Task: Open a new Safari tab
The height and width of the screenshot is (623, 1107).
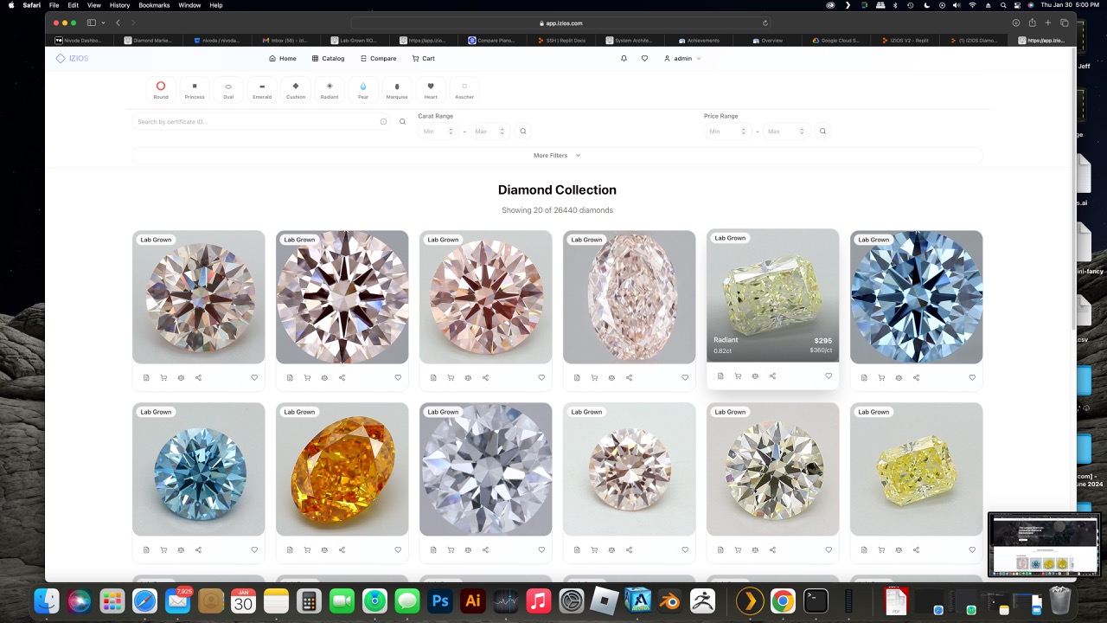Action: pos(1048,22)
